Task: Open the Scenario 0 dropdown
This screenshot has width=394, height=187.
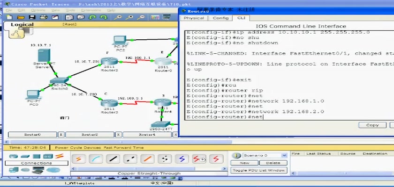Action: tap(284, 156)
